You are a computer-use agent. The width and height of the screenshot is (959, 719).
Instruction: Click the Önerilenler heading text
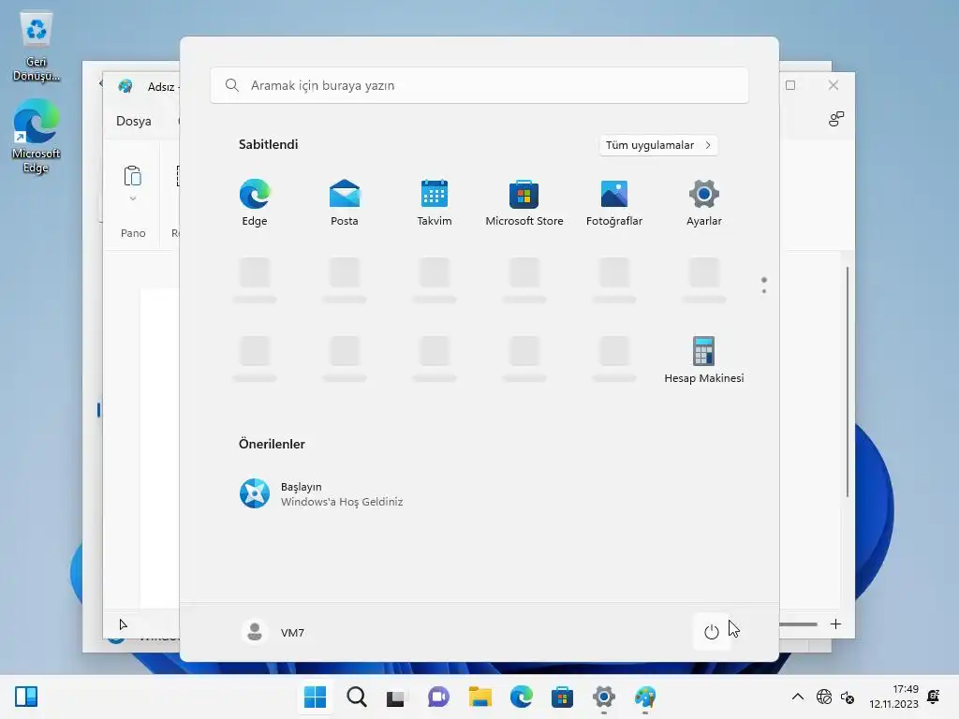tap(272, 444)
